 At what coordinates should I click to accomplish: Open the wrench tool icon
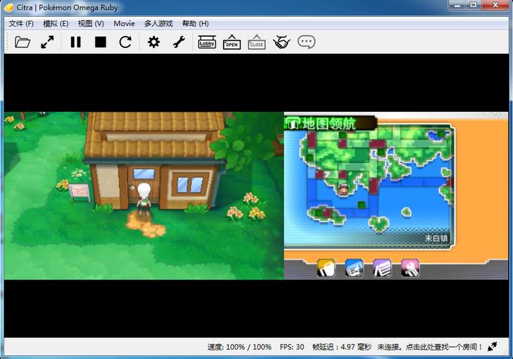[179, 42]
